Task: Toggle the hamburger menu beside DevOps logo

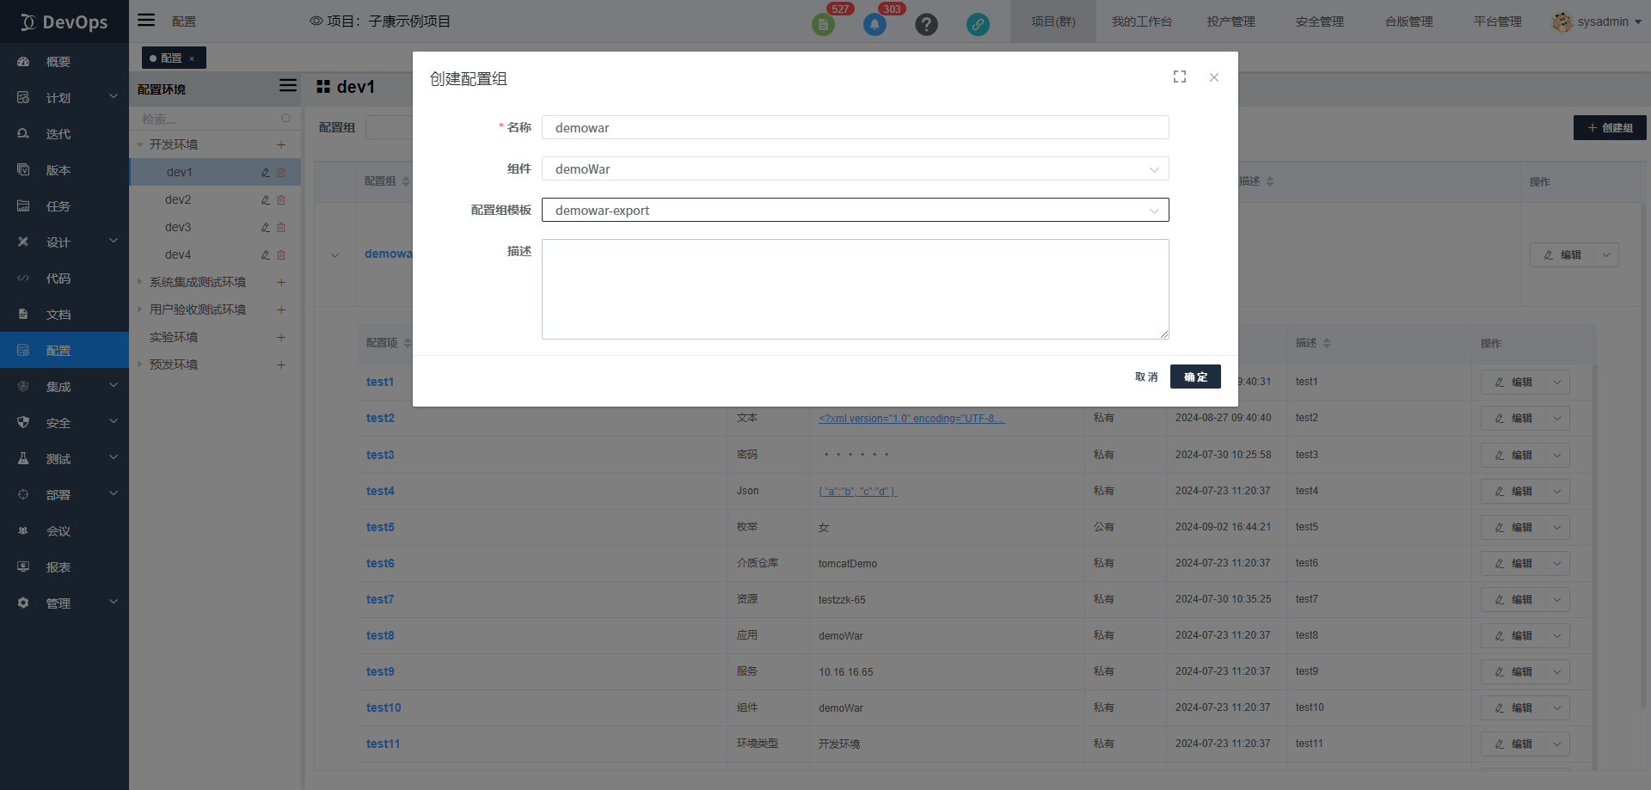Action: (147, 21)
